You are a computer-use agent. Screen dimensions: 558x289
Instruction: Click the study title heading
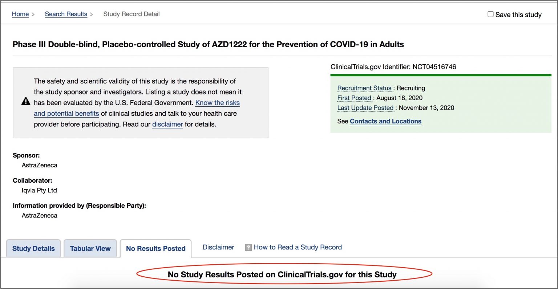[x=208, y=45]
